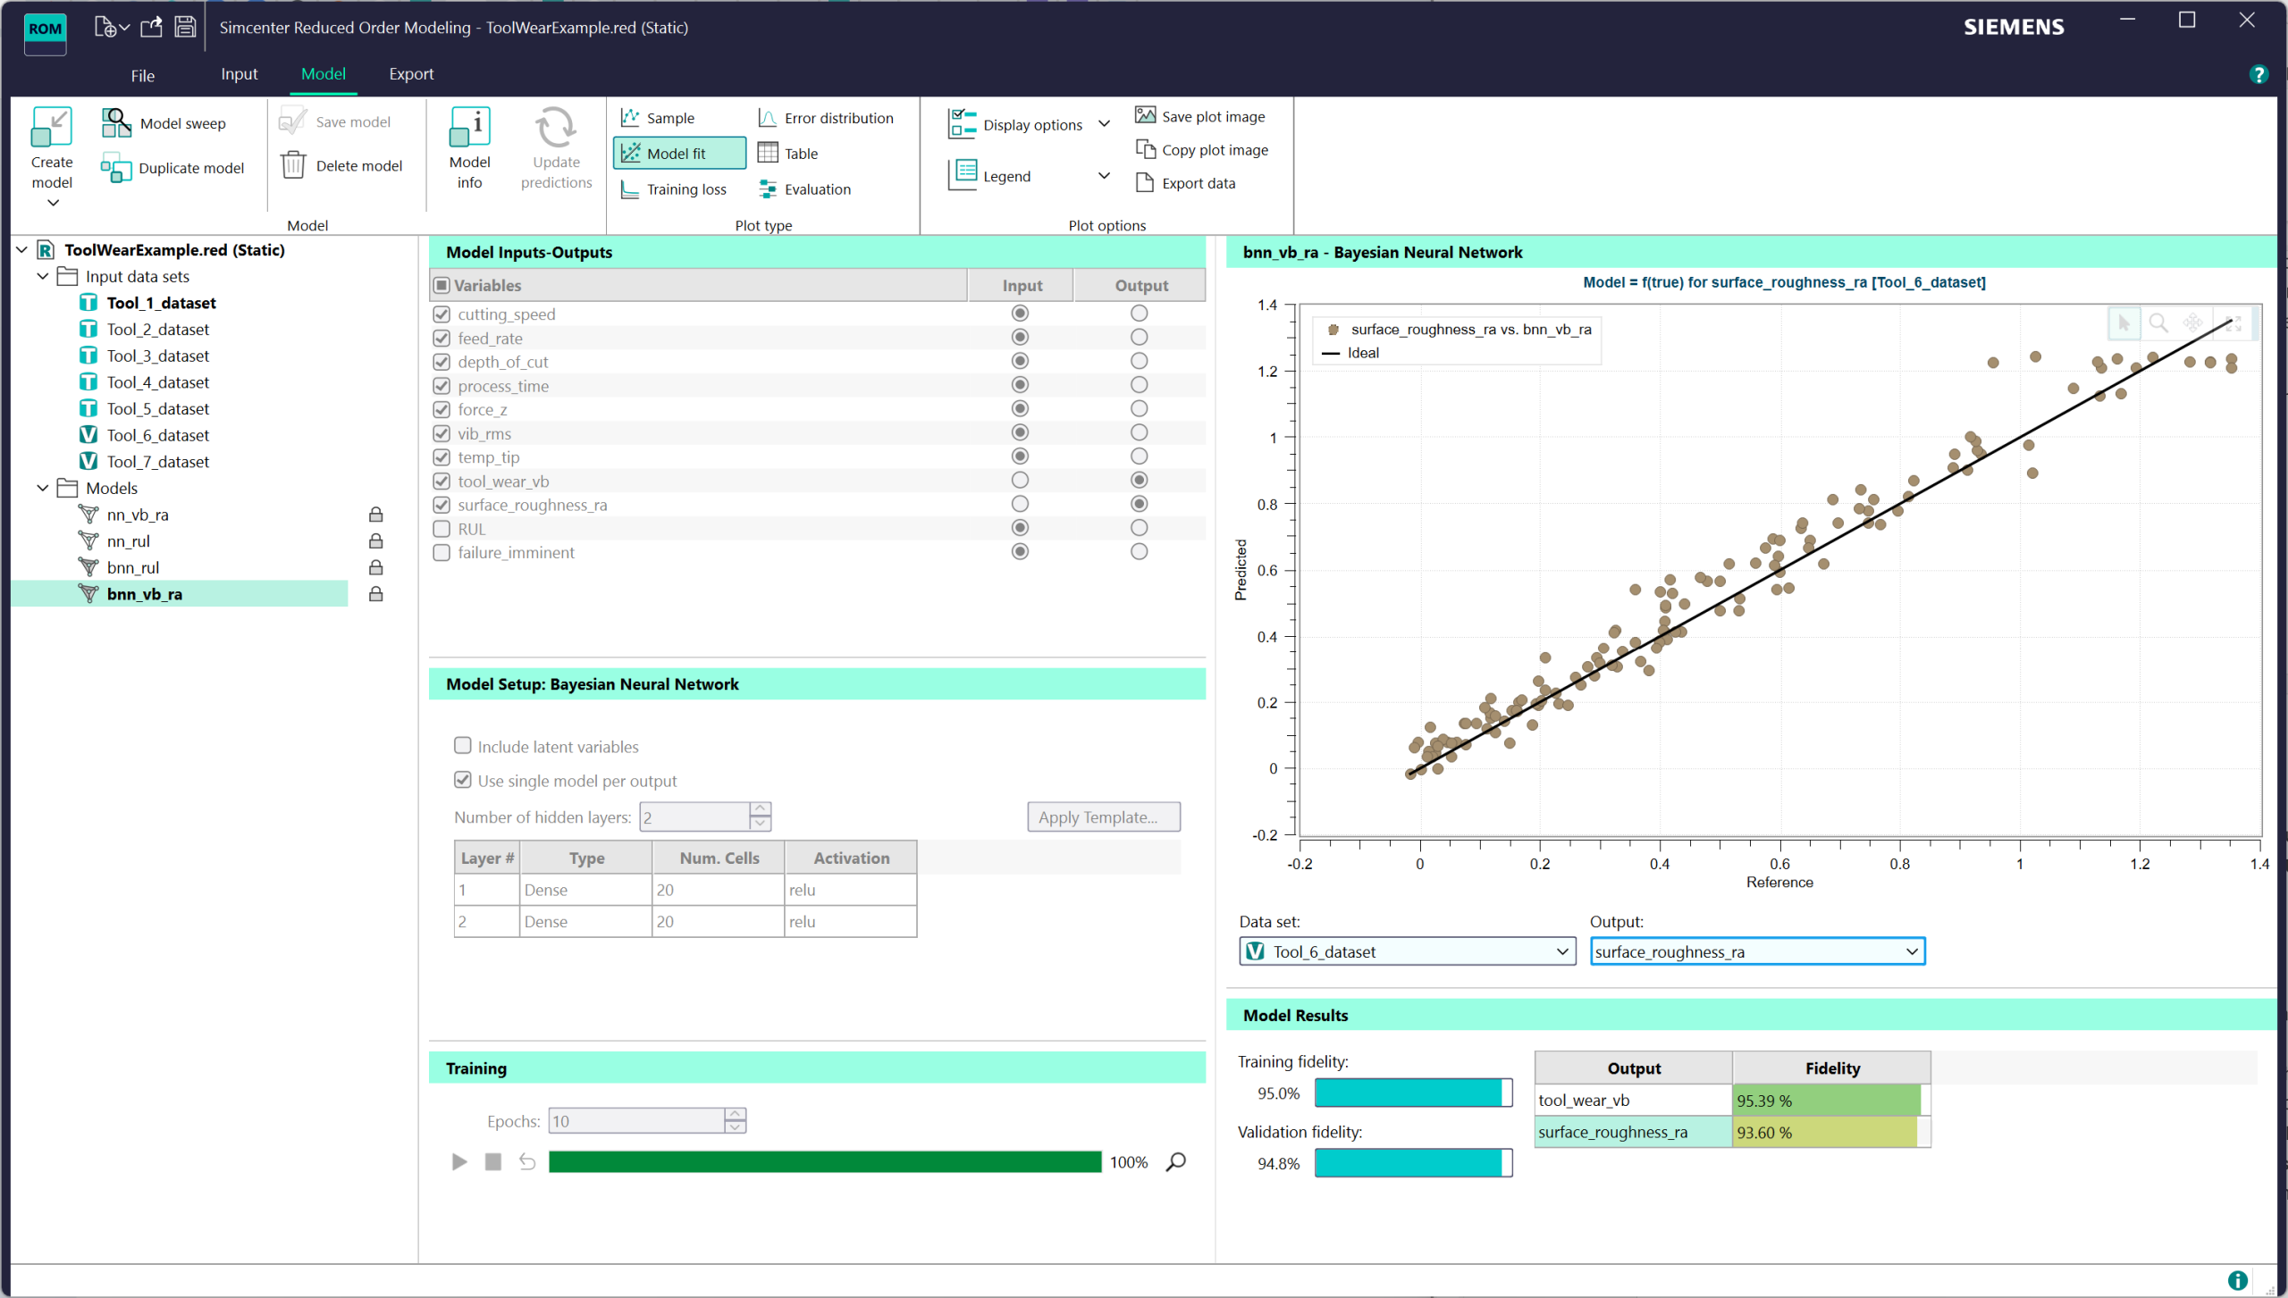
Task: Select the nn_rul model
Action: point(128,541)
